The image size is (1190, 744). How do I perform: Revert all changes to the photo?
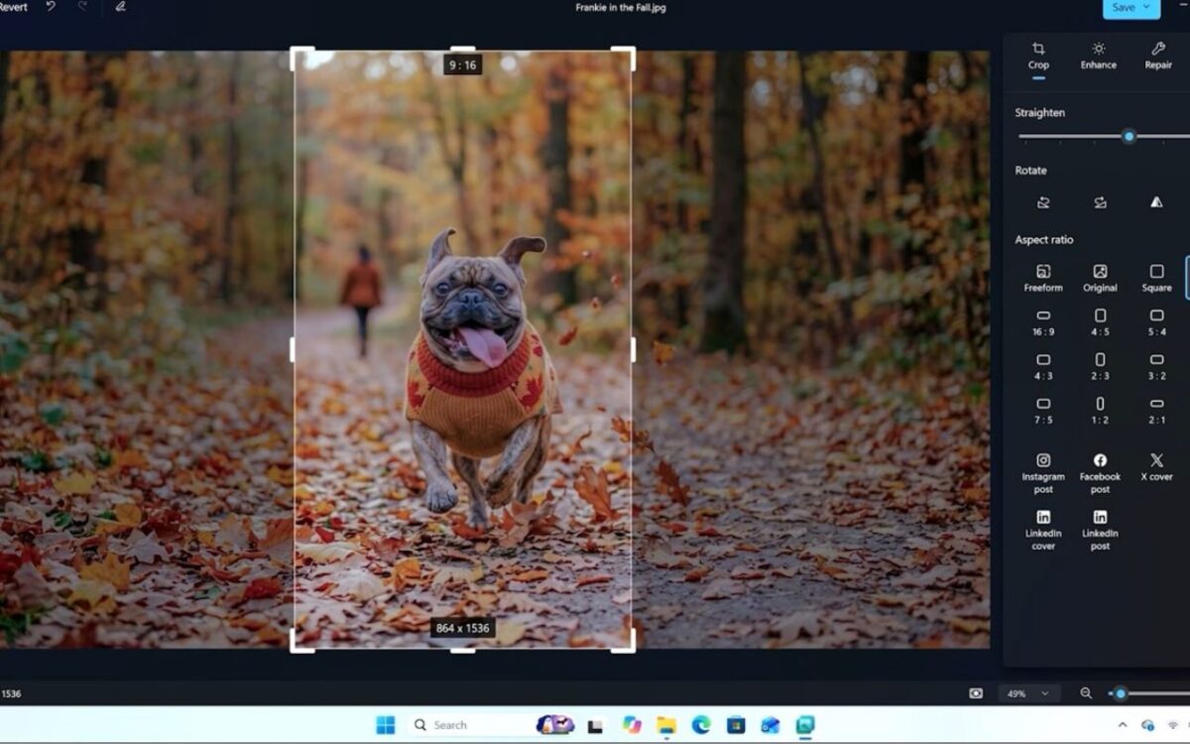tap(14, 7)
